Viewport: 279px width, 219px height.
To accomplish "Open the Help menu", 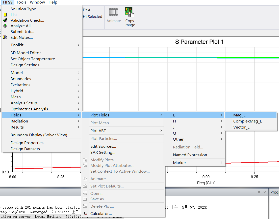I will point(53,2).
